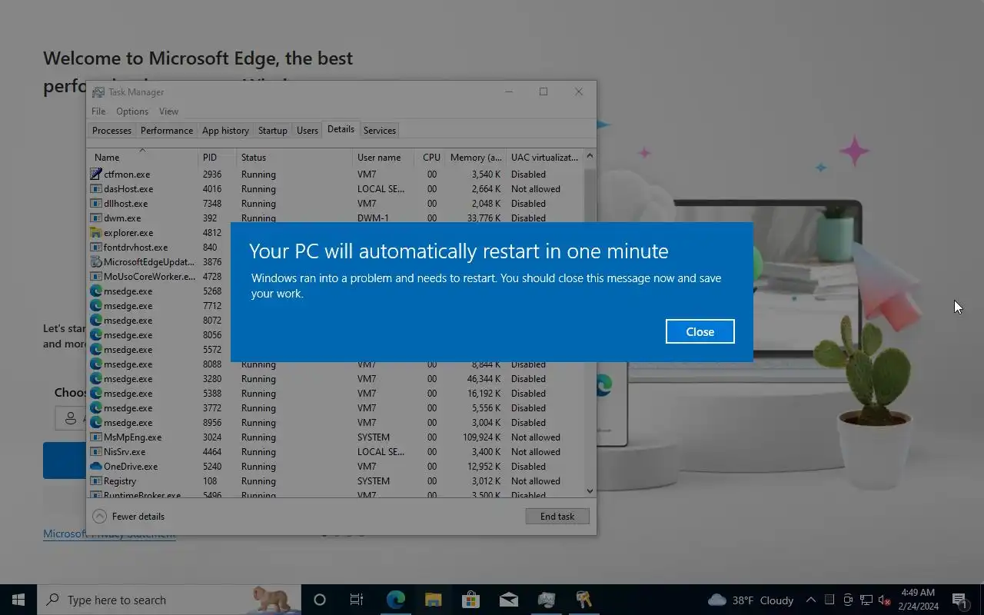Screen dimensions: 984x615
Task: Open the App history tab
Action: pos(225,131)
